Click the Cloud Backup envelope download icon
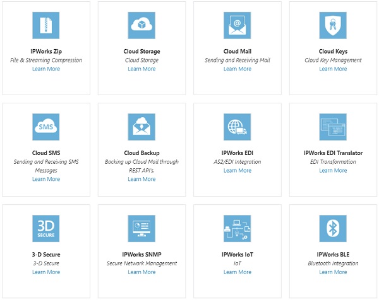379x300 pixels. 141,127
